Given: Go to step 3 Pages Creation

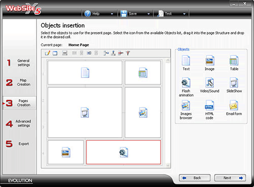Looking at the screenshot, I should point(19,103).
